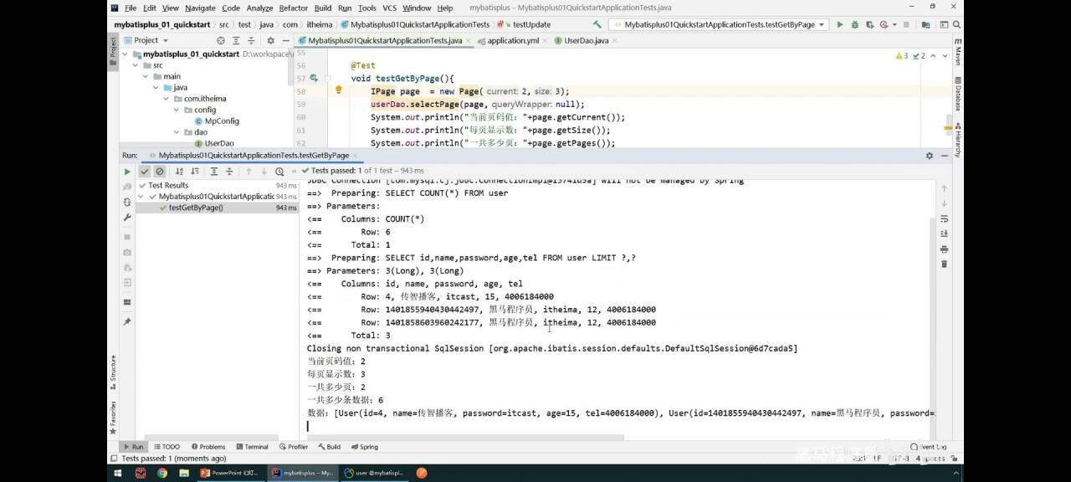Collapse the java folder node
The image size is (1071, 482).
point(156,88)
